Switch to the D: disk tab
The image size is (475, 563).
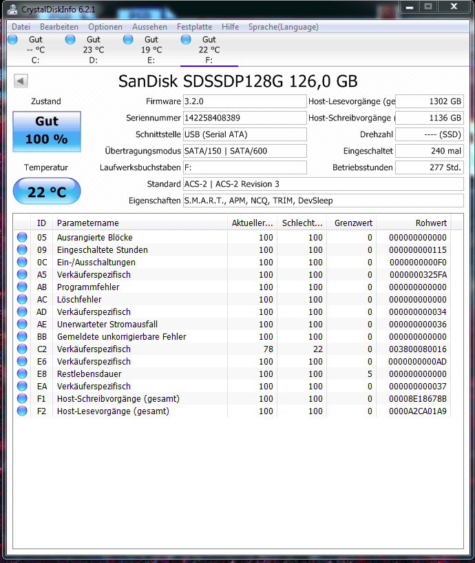93,50
